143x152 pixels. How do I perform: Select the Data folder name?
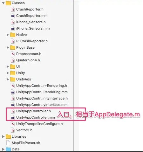click(x=16, y=149)
